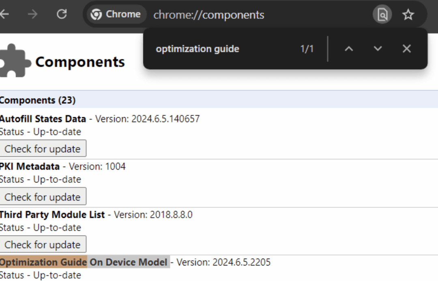Screen dimensions: 438x281
Task: Click the Chrome site info chip
Action: coord(116,14)
